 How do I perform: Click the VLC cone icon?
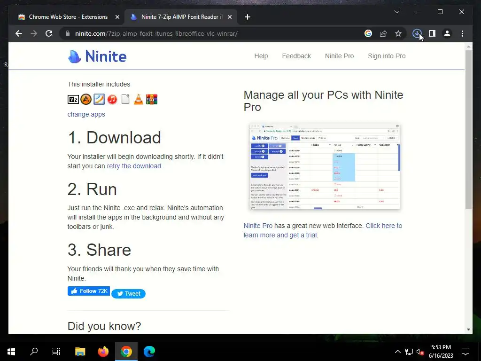click(x=139, y=99)
